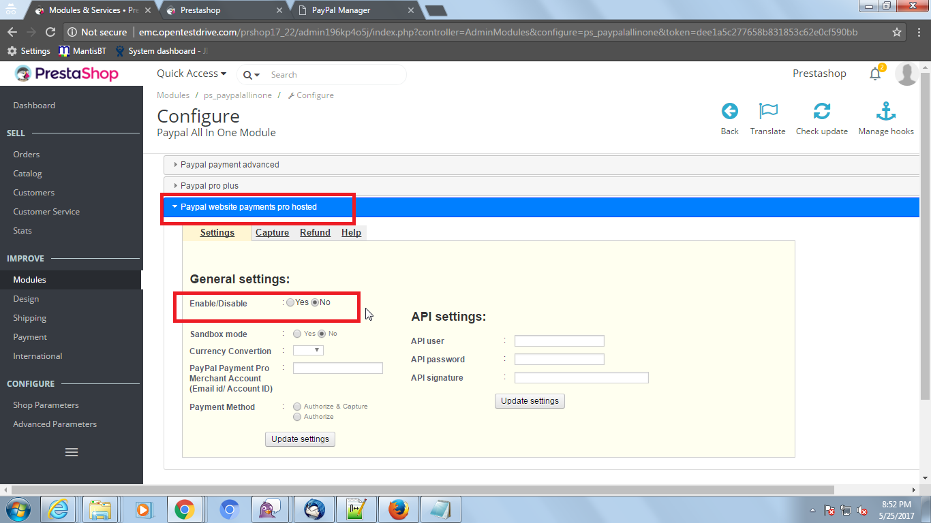Expand the Paypal pro plus section
Image resolution: width=931 pixels, height=523 pixels.
tap(542, 185)
